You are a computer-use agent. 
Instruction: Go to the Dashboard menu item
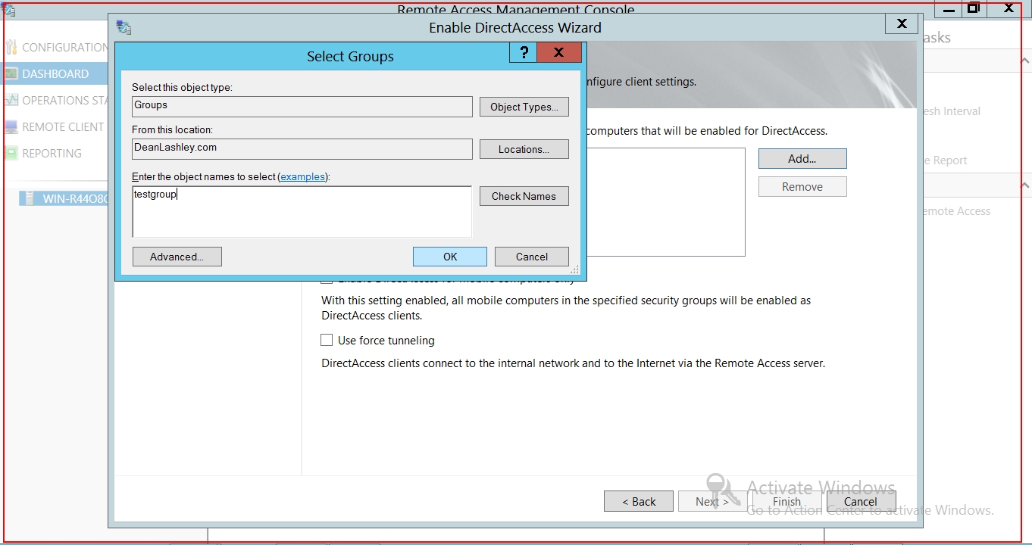coord(55,74)
